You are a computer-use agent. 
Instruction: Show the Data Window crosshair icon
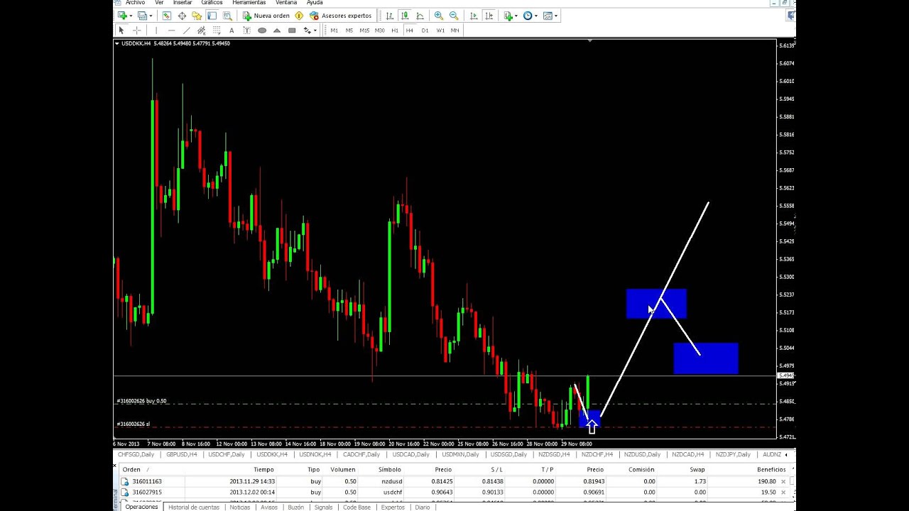(x=182, y=16)
